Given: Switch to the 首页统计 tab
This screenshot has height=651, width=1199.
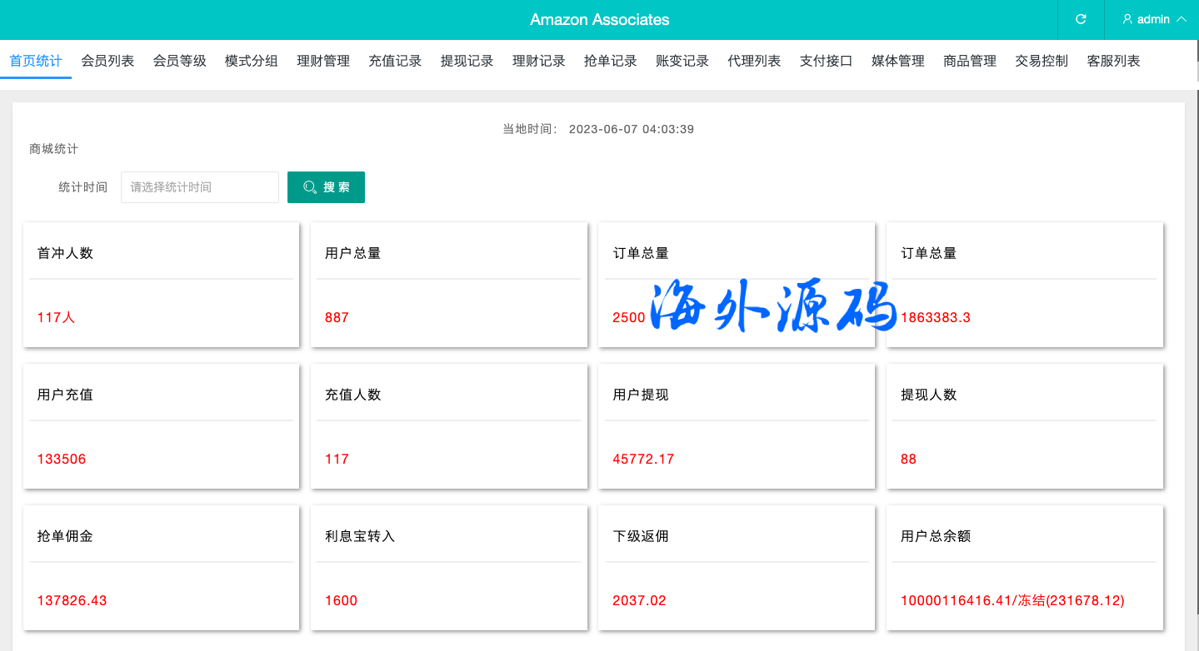Looking at the screenshot, I should [36, 61].
